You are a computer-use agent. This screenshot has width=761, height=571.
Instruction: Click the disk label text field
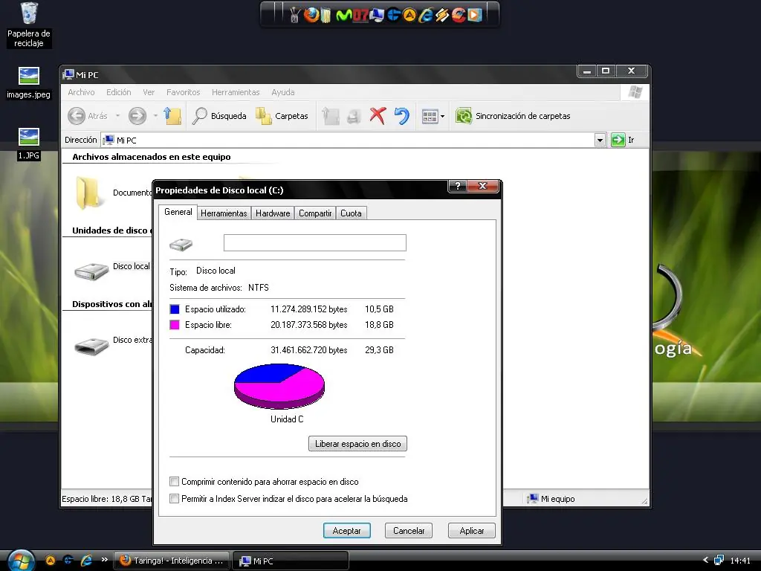pos(315,243)
